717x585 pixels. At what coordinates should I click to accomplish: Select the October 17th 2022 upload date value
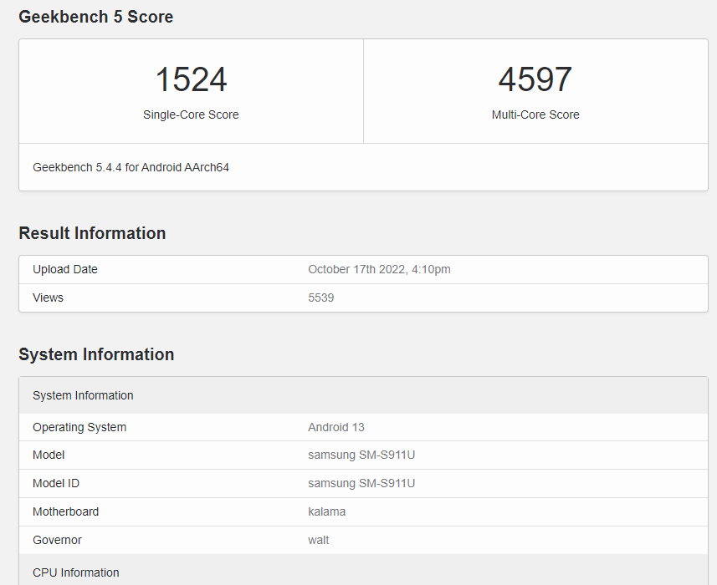379,269
